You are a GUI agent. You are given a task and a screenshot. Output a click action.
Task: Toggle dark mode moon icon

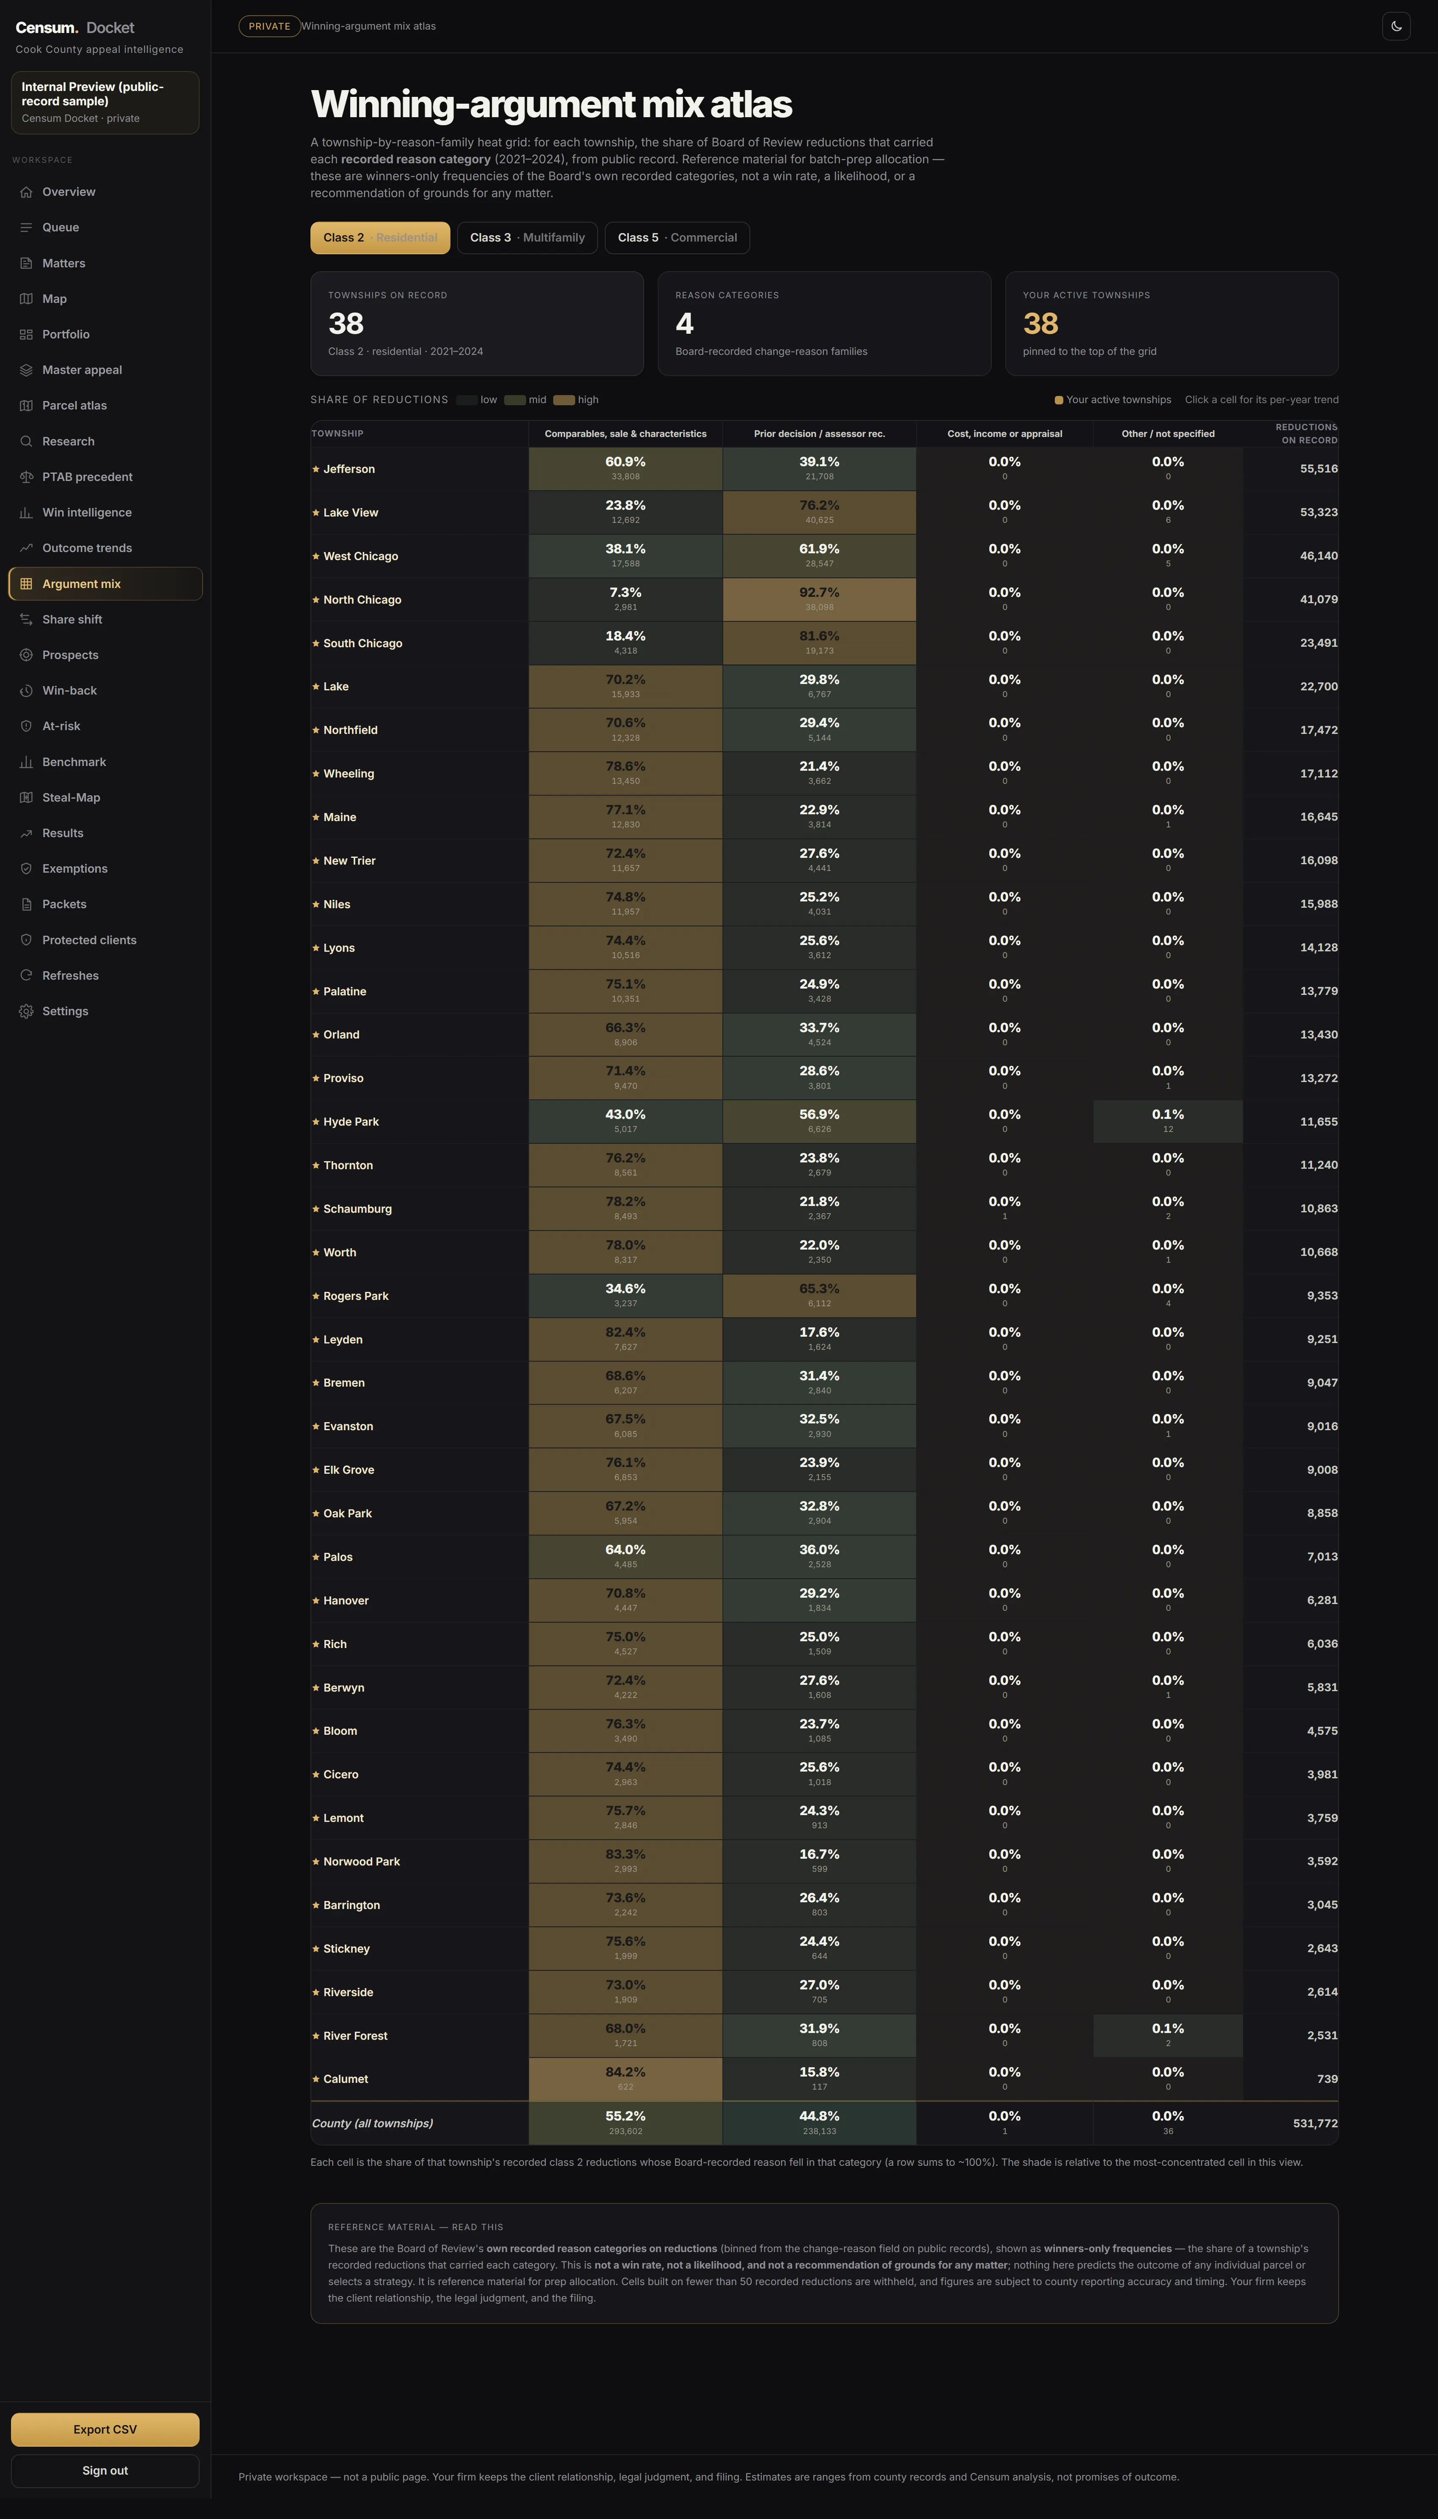pos(1396,27)
